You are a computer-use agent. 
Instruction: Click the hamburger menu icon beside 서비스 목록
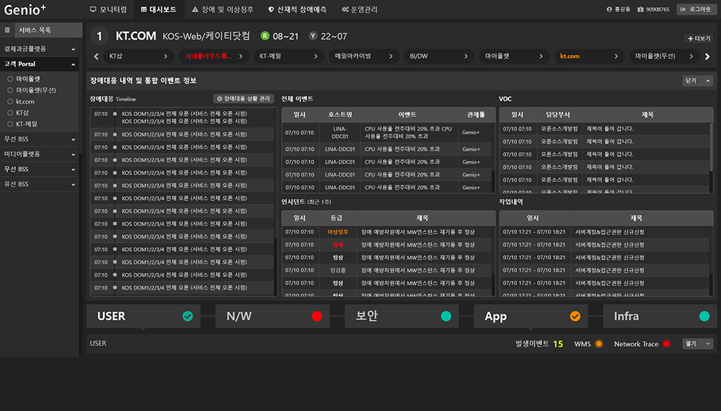pyautogui.click(x=7, y=30)
